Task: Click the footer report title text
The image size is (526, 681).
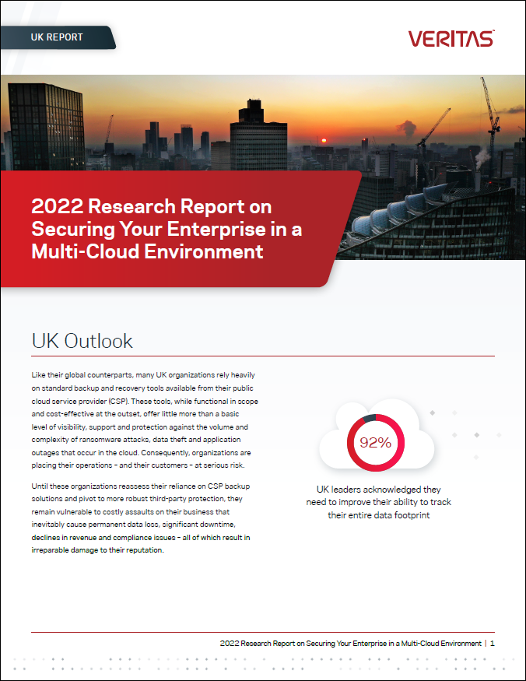Action: coord(350,644)
